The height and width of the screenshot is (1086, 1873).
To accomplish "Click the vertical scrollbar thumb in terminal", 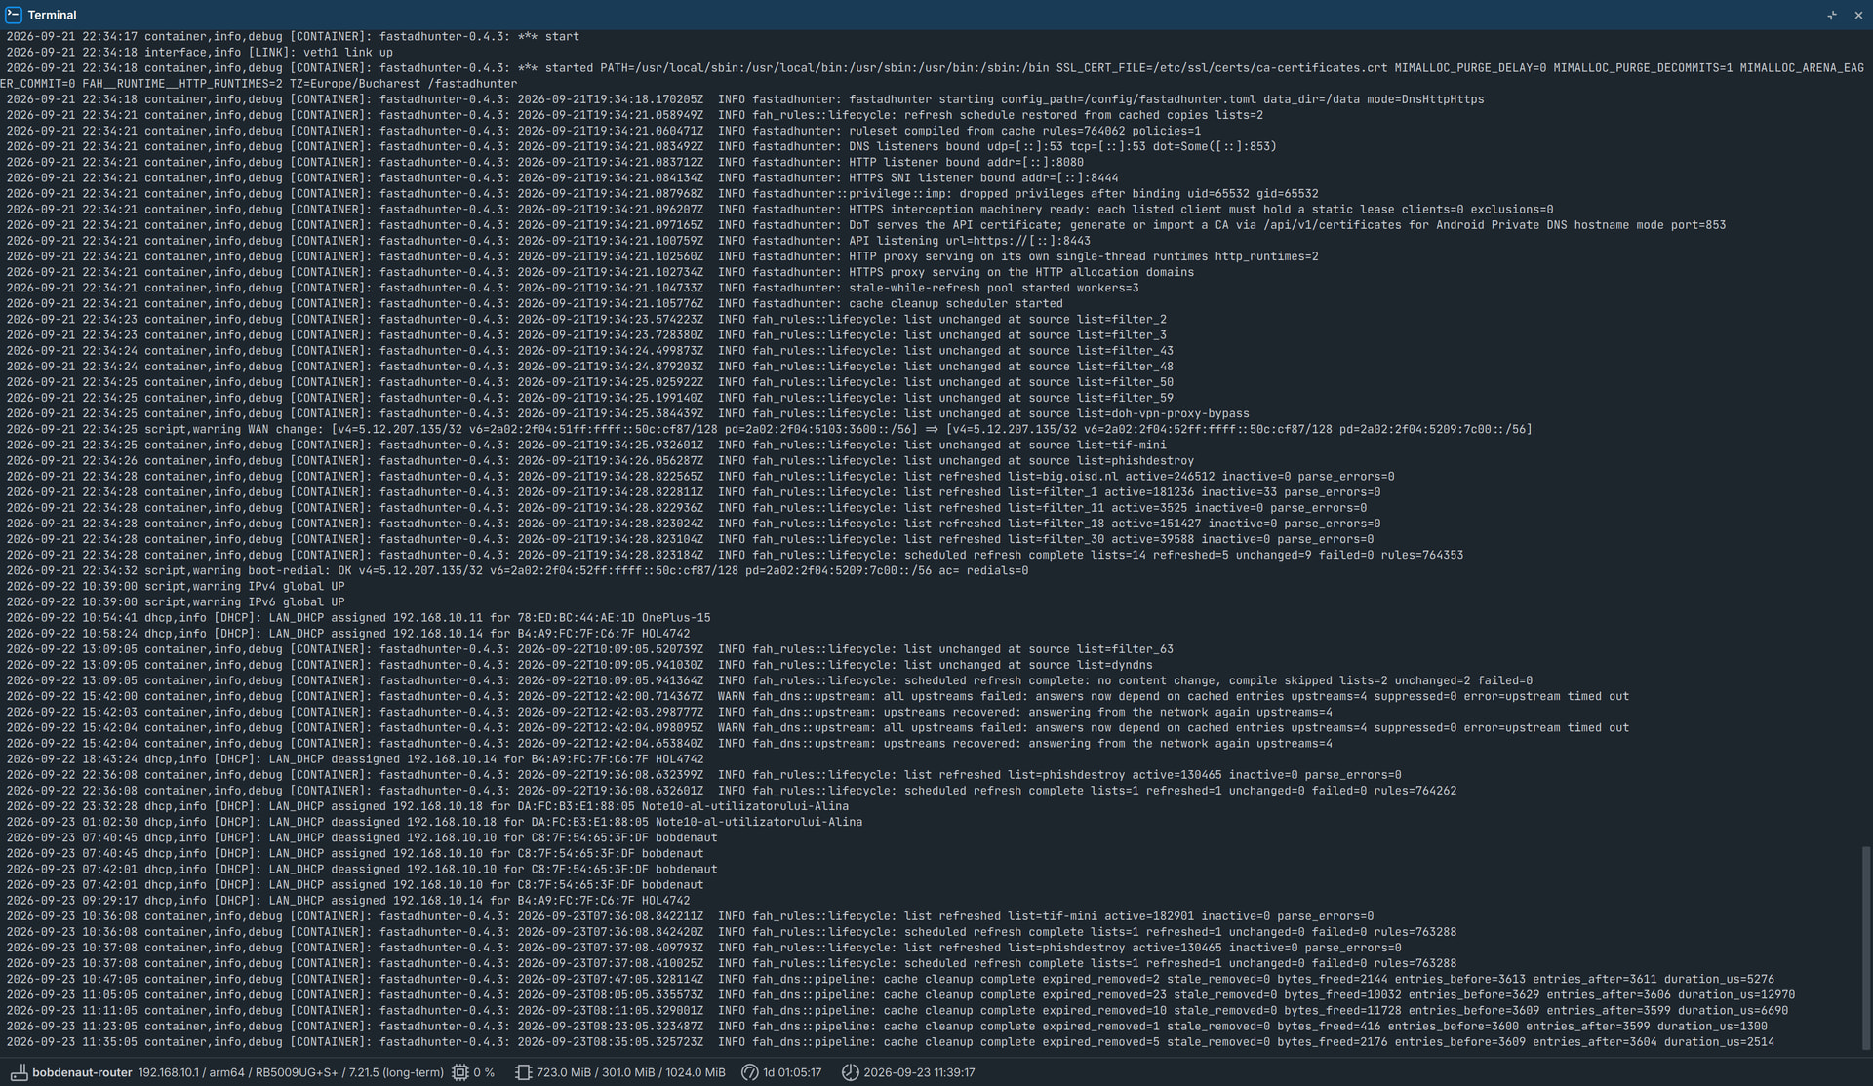I will (1866, 949).
